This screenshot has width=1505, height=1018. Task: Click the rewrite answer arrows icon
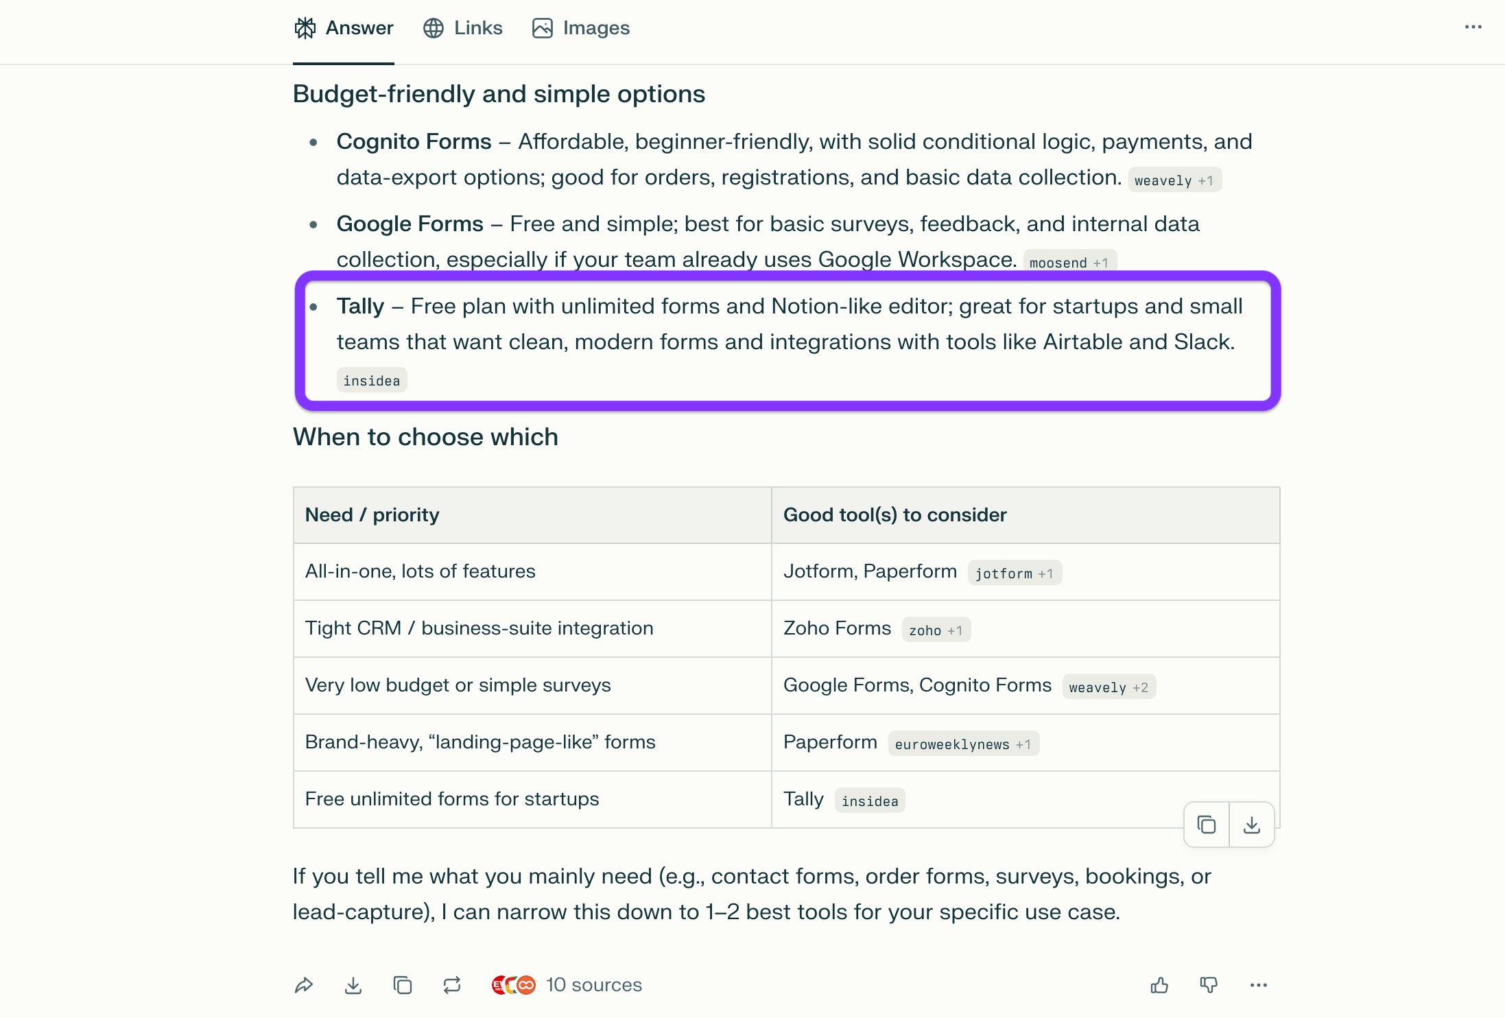click(452, 985)
